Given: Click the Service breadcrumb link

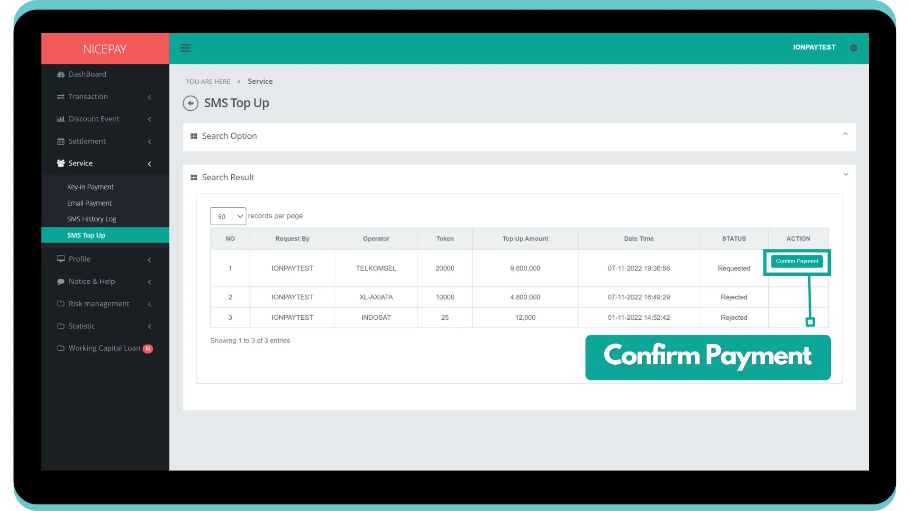Looking at the screenshot, I should (x=260, y=81).
